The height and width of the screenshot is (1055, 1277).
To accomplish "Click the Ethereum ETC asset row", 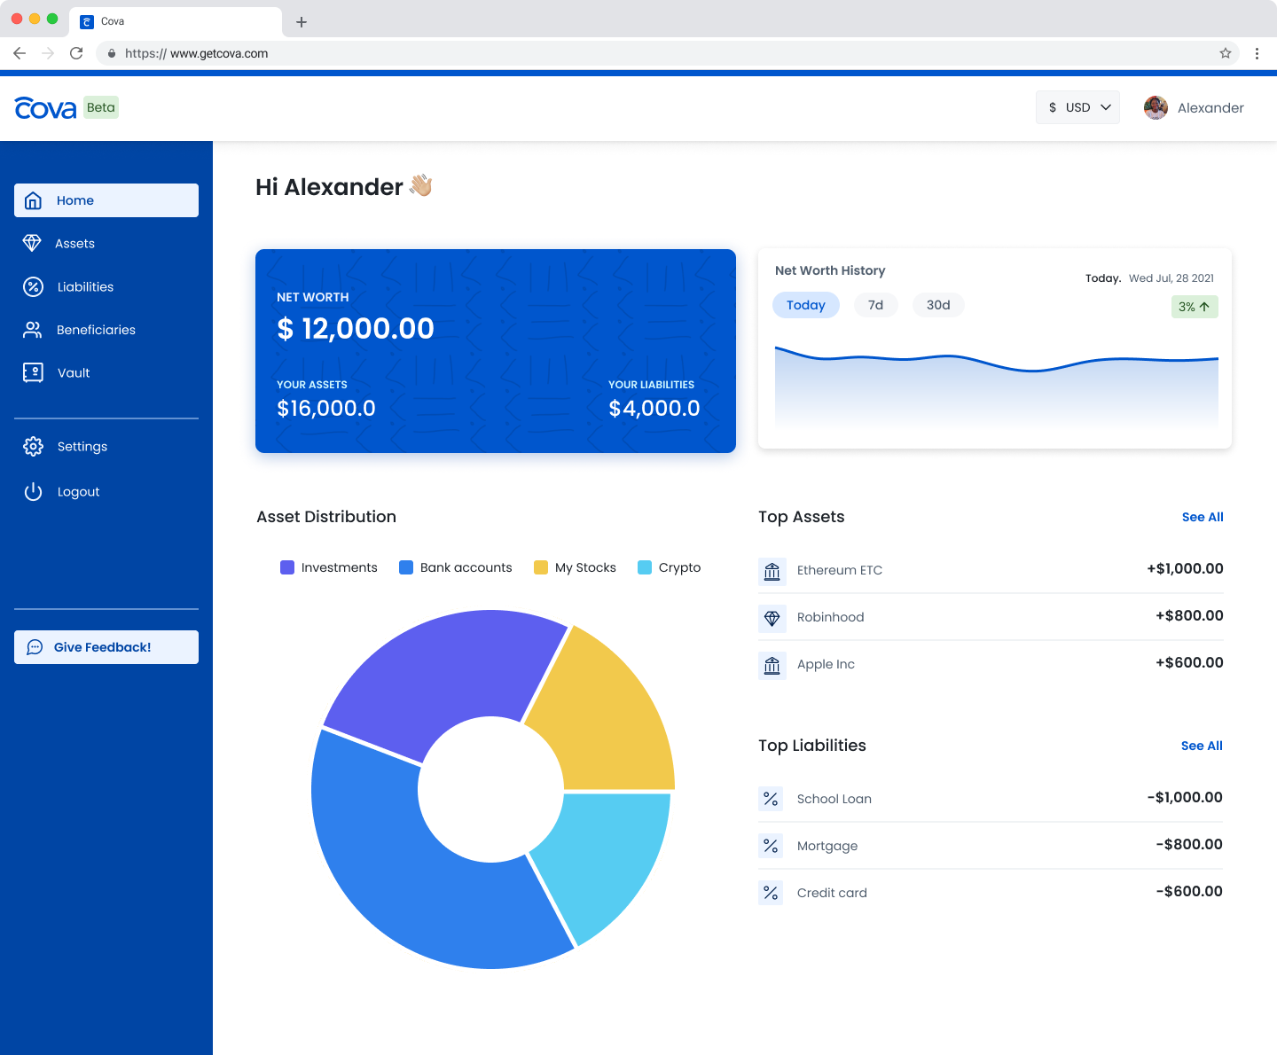I will click(x=991, y=570).
